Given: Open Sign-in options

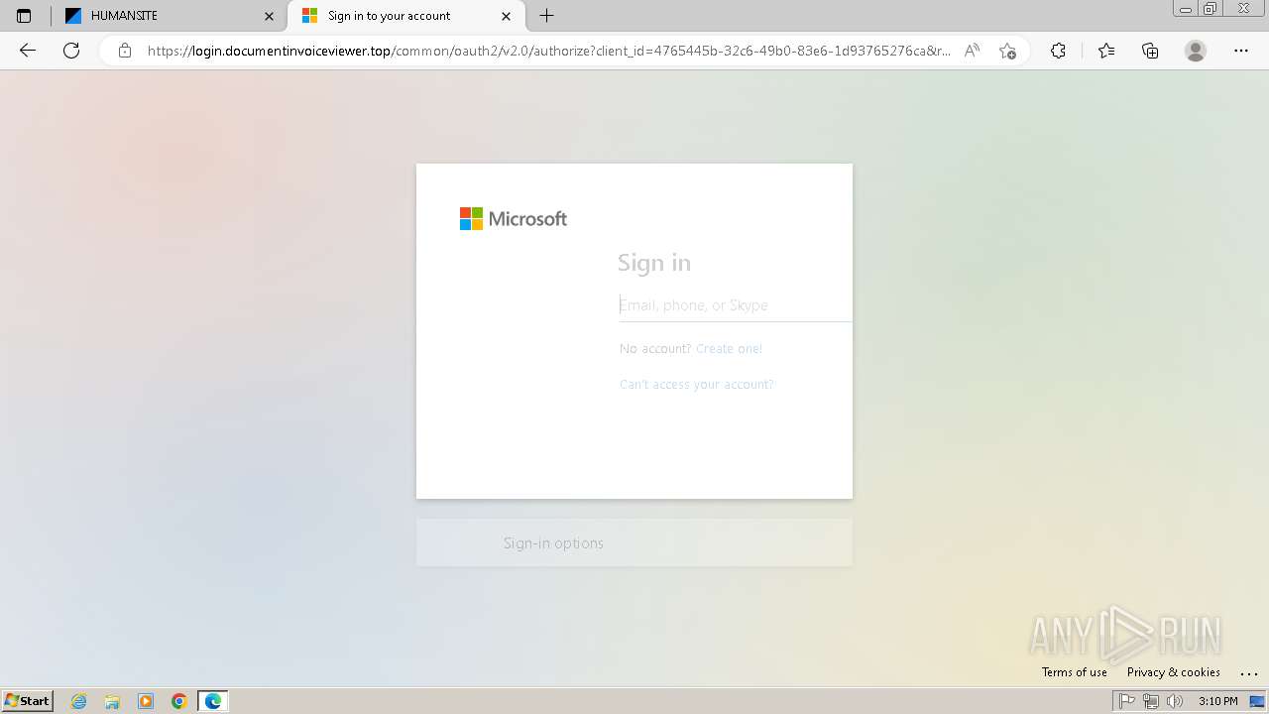Looking at the screenshot, I should pyautogui.click(x=634, y=542).
